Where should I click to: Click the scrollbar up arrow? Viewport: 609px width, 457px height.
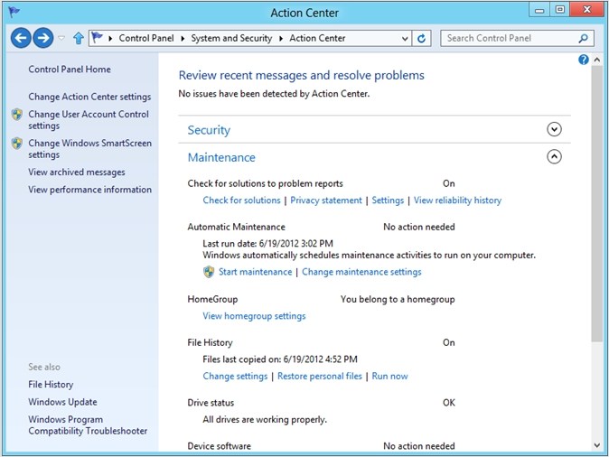tap(597, 60)
